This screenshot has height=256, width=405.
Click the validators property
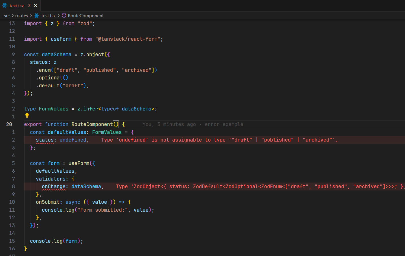pos(51,179)
